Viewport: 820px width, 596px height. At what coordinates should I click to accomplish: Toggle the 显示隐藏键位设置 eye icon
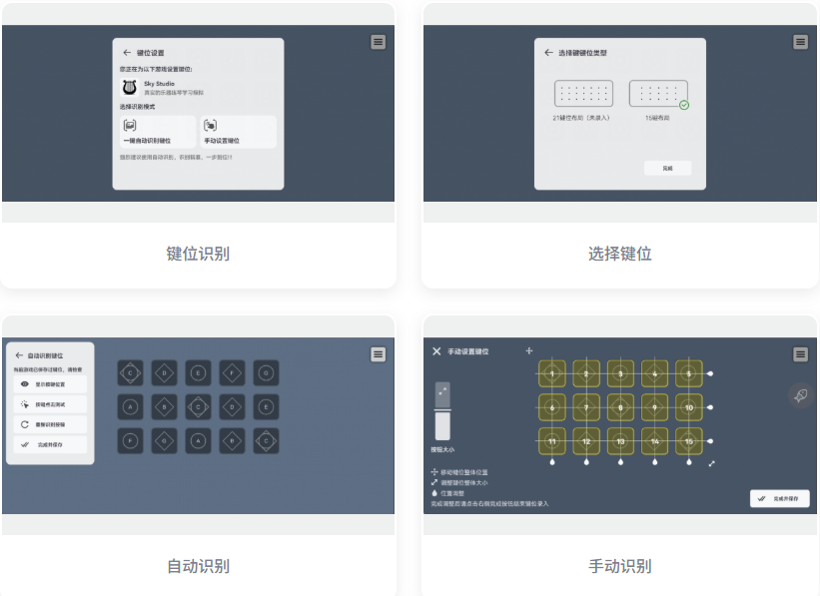[23, 384]
